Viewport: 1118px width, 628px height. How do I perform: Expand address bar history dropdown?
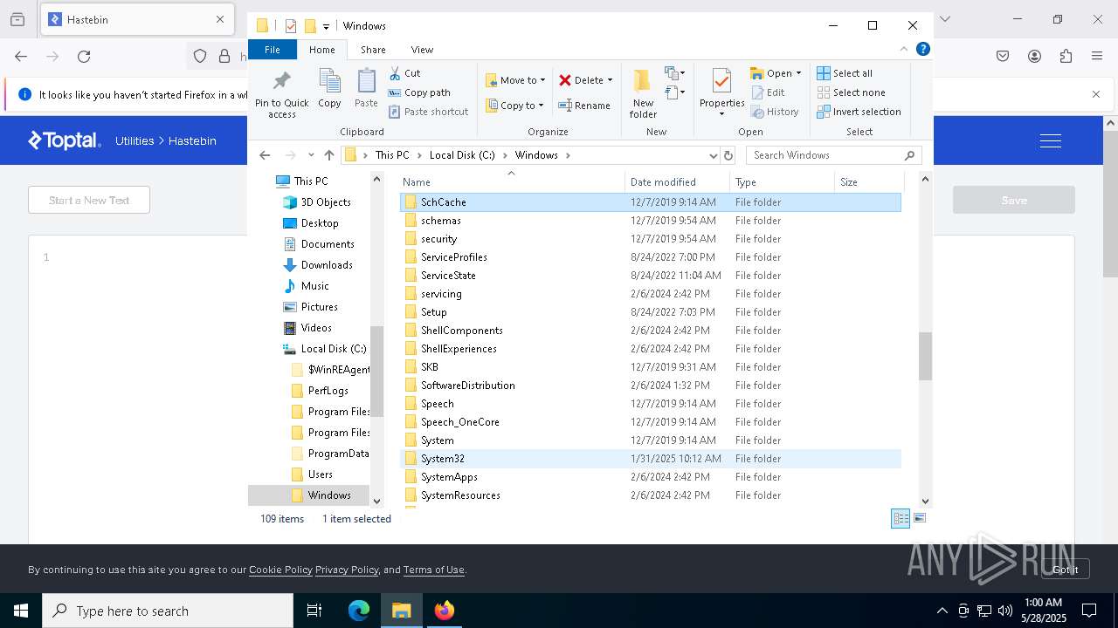click(x=714, y=155)
